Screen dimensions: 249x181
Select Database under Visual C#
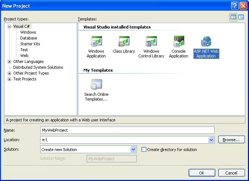pyautogui.click(x=29, y=38)
